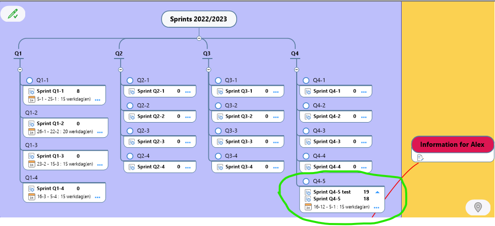The height and width of the screenshot is (226, 495).
Task: Click the task icon beside Sprint Q2-4
Action: click(132, 167)
